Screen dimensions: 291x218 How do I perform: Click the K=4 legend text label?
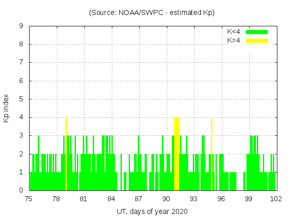tap(234, 40)
